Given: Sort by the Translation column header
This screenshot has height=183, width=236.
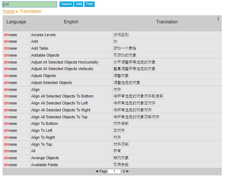Looking at the screenshot, I should click(167, 22).
